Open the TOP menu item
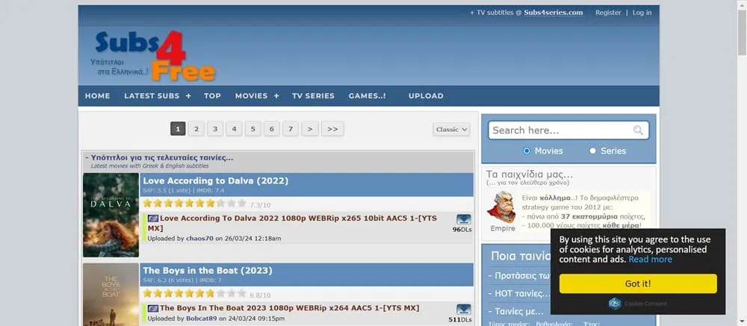This screenshot has height=326, width=747. [212, 96]
